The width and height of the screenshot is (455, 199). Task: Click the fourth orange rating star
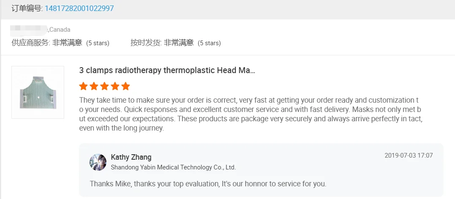(x=115, y=87)
